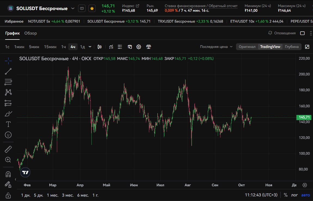The image size is (313, 201).
Task: Expand more timeframes dropdown arrow
Action: [x=90, y=47]
